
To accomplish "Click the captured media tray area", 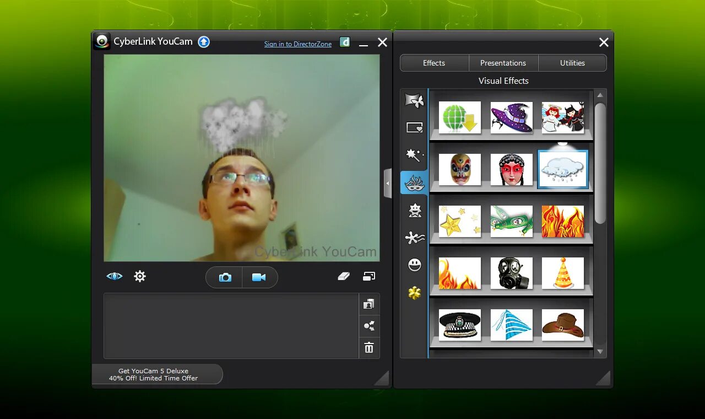I will [x=231, y=326].
